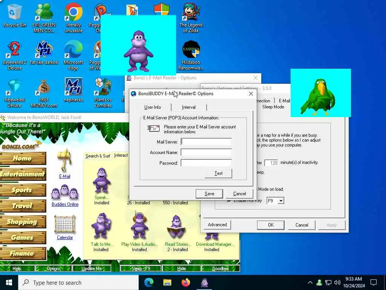386x290 pixels.
Task: Click the purple Bonzi gorilla character
Action: pyautogui.click(x=138, y=51)
